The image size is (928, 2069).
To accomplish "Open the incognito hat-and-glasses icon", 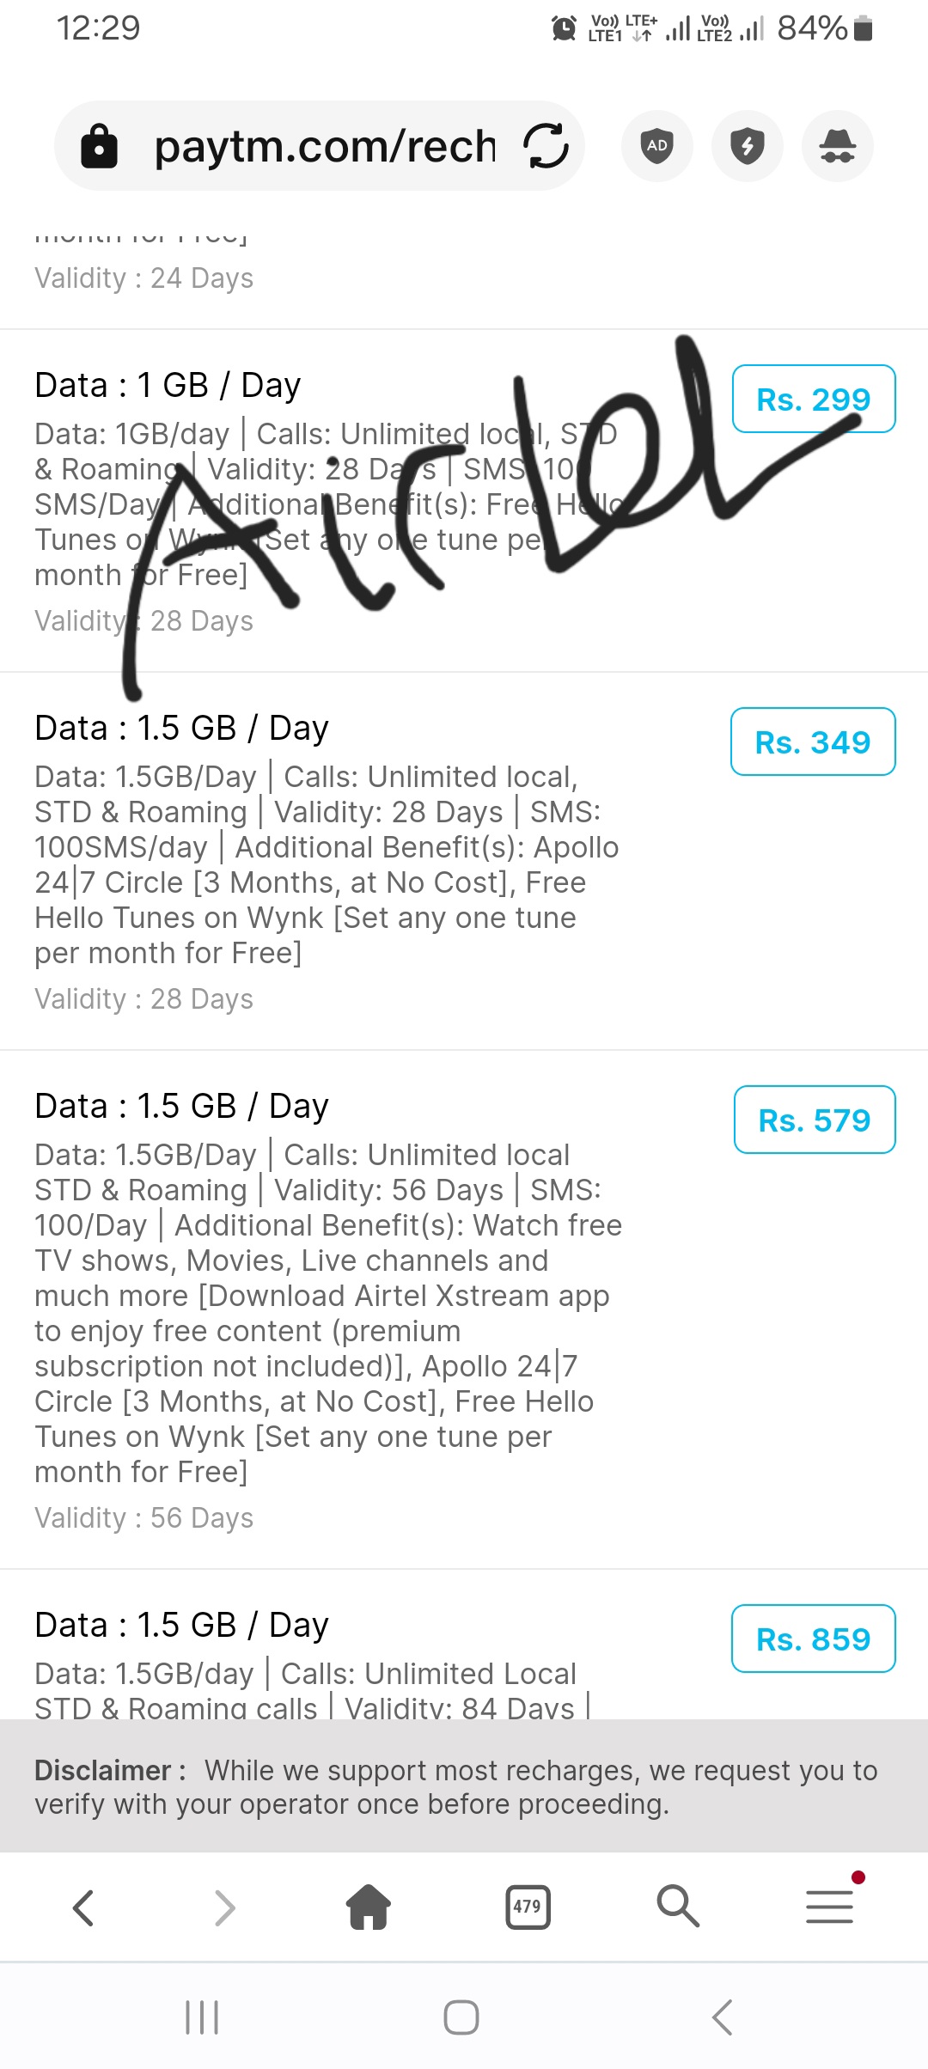I will (837, 146).
